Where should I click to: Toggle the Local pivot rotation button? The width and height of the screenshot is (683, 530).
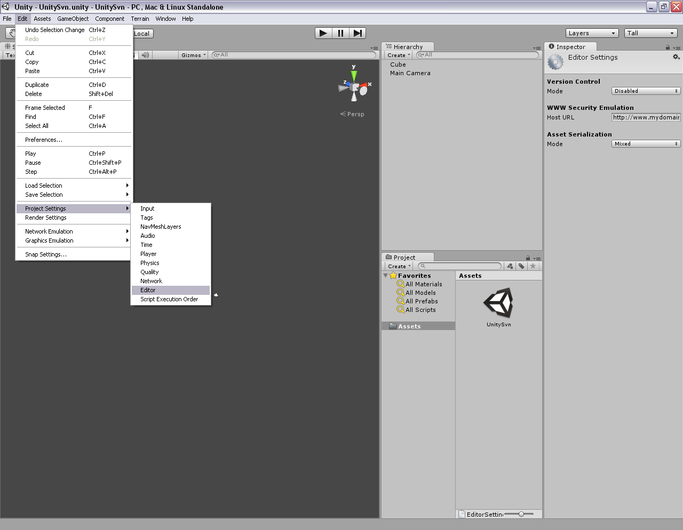coord(143,33)
